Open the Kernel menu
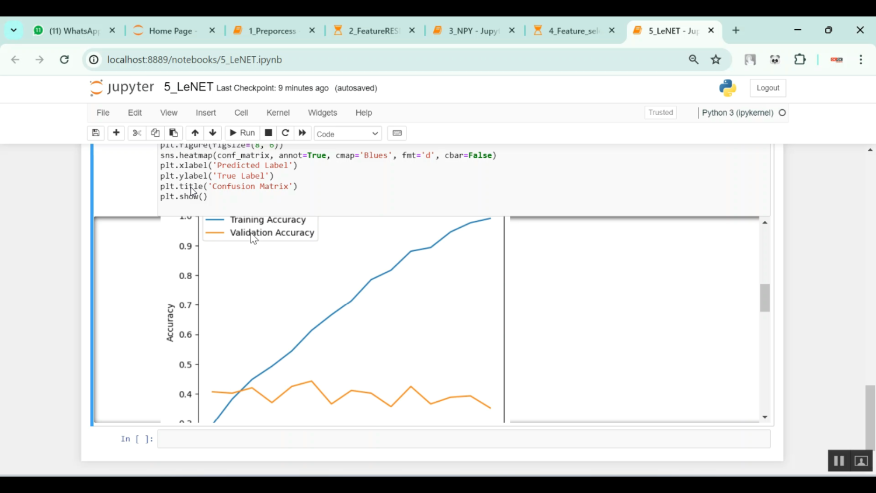The height and width of the screenshot is (493, 876). [277, 113]
